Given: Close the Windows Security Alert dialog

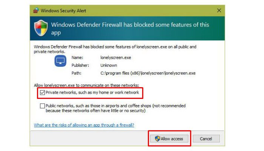Looking at the screenshot, I should point(219,11).
